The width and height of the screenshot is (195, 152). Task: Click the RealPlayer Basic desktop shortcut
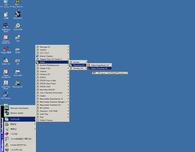click(6, 26)
